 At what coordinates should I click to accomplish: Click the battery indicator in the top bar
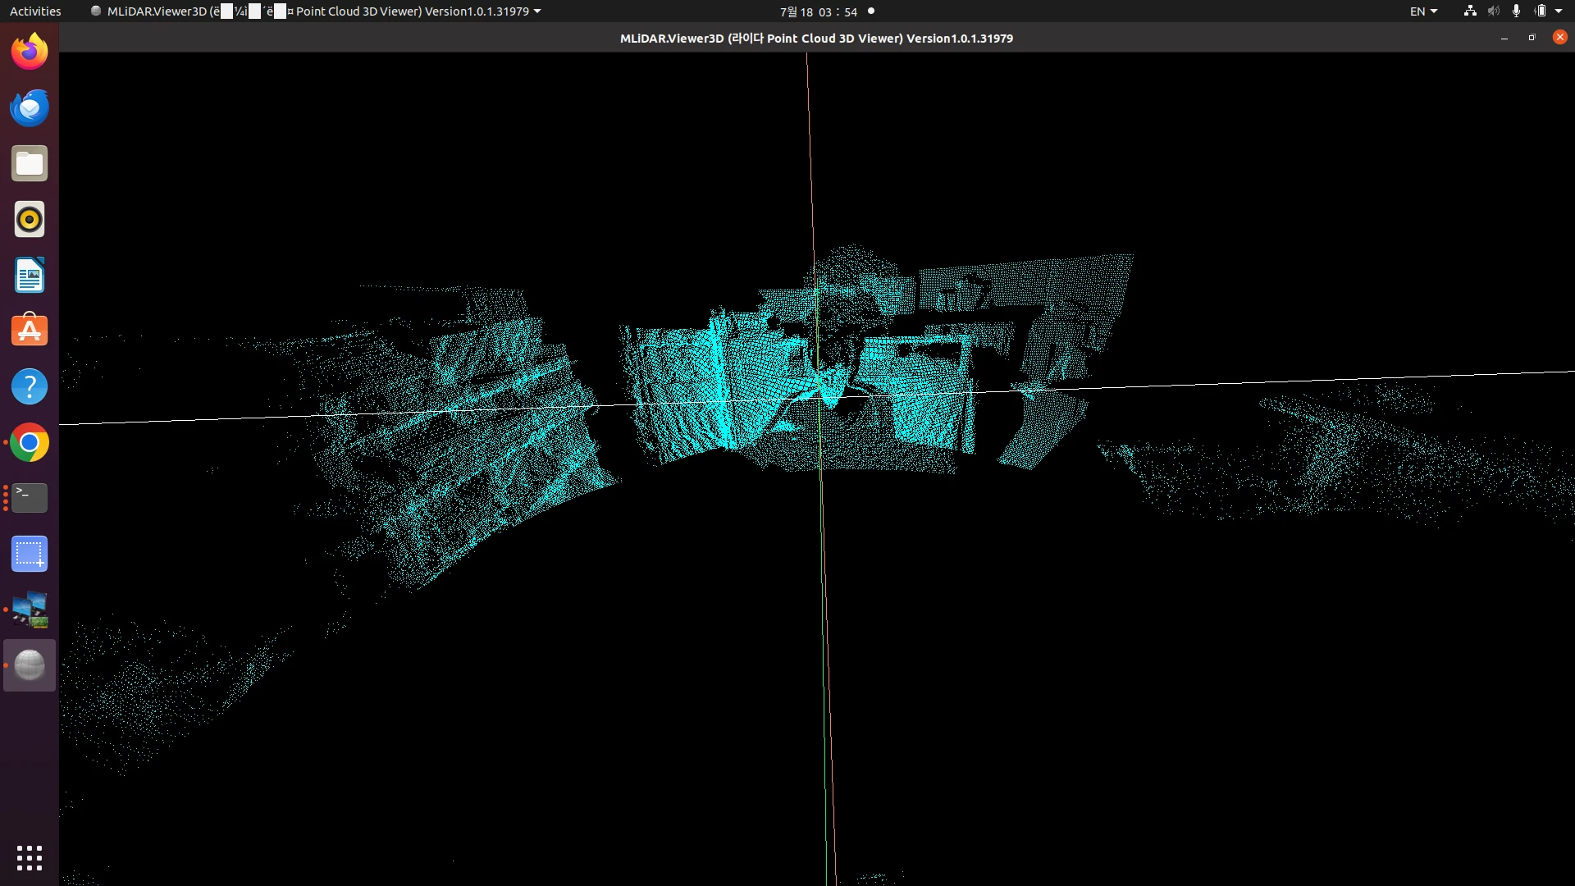pos(1540,11)
